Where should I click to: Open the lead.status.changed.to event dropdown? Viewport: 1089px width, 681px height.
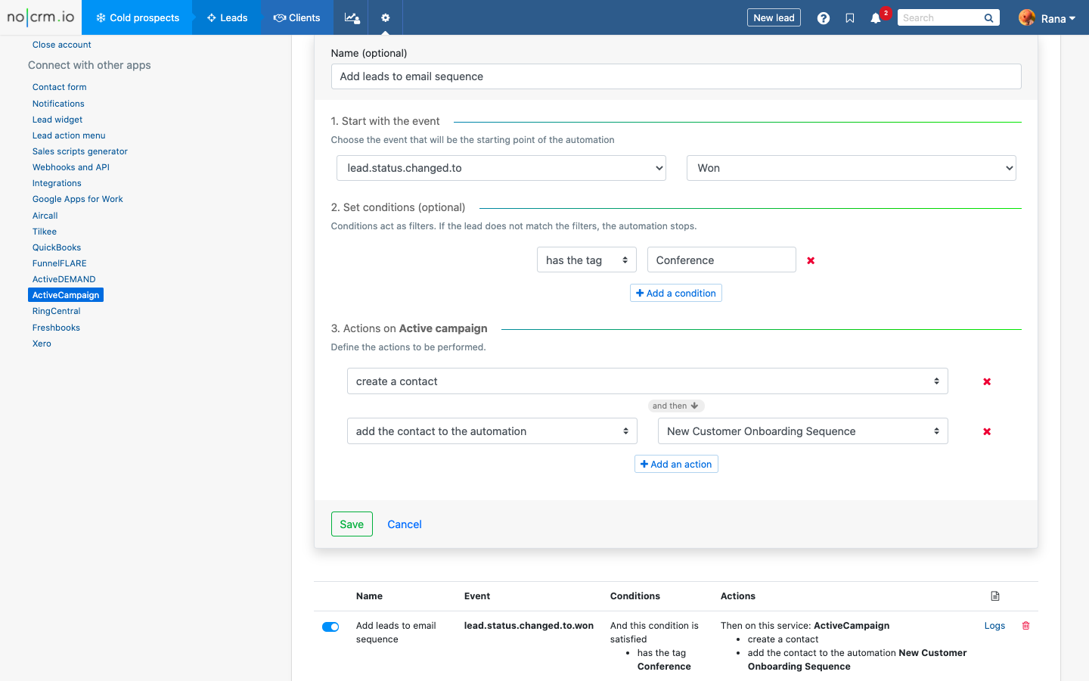(501, 168)
